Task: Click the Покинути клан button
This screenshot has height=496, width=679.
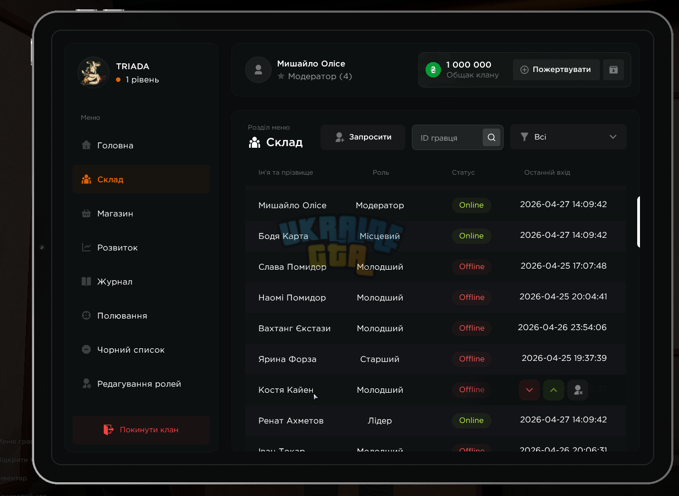Action: click(141, 430)
